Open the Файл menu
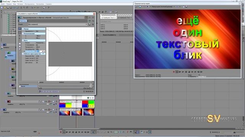Viewport: 245px width, 137px height. 3,4
